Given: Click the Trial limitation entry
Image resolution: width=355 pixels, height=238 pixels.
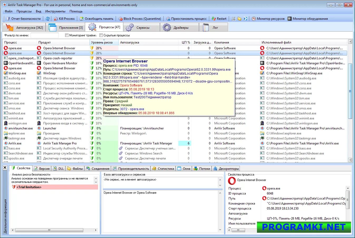Looking at the screenshot, I should point(55,187).
